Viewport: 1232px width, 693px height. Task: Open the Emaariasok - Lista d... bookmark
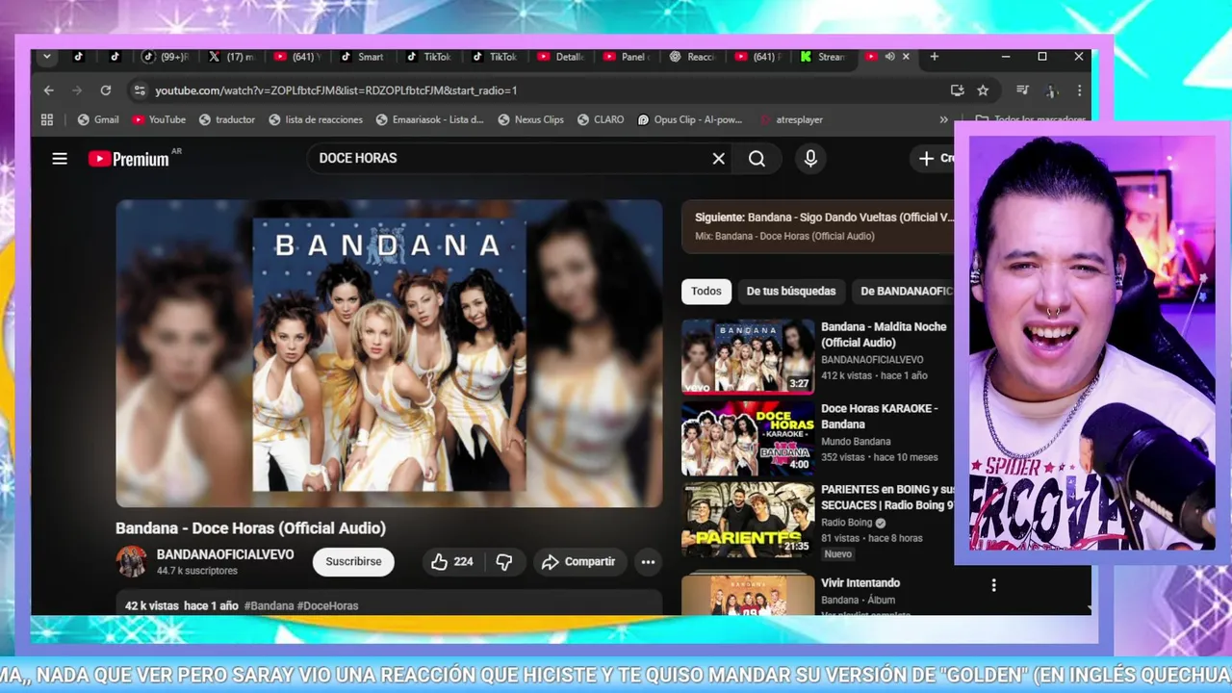430,120
